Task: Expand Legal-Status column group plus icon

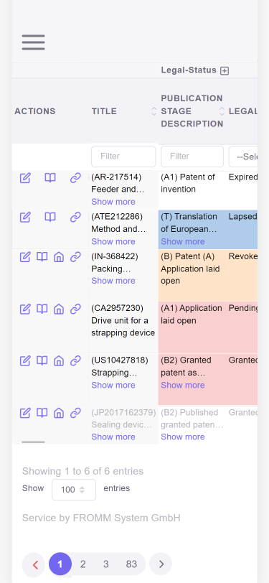Action: [x=225, y=70]
